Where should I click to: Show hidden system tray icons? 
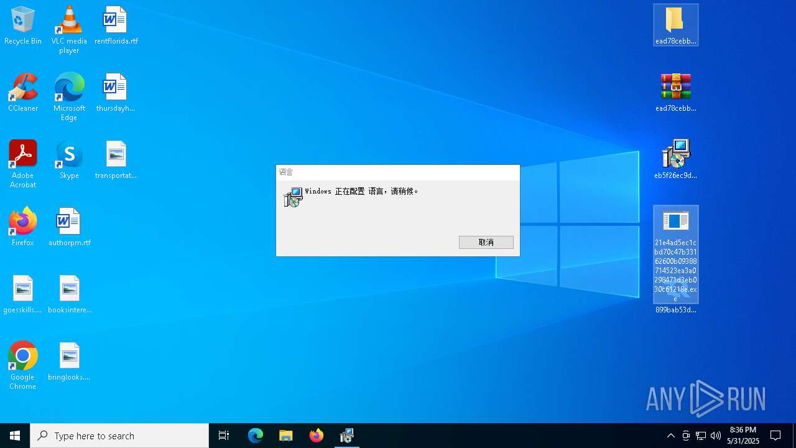[671, 436]
